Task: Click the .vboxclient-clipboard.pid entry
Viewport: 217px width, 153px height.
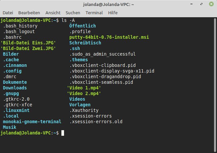Action: pos(102,65)
